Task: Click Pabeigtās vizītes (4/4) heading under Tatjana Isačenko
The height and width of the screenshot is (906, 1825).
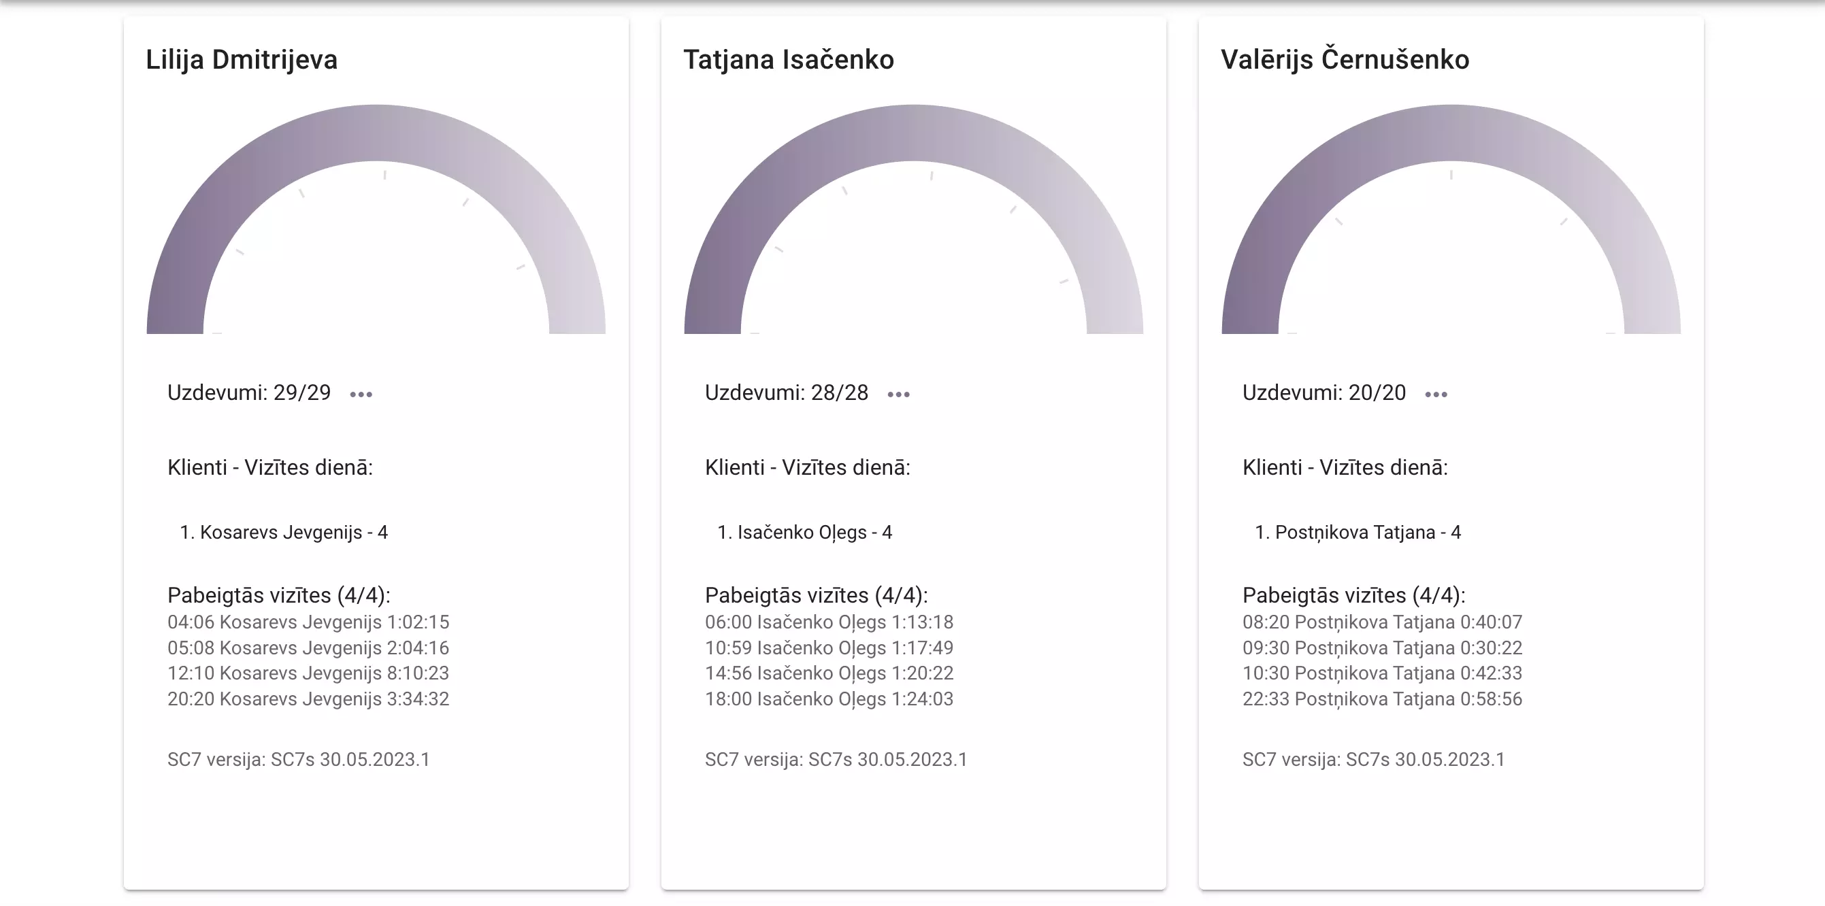Action: tap(816, 595)
